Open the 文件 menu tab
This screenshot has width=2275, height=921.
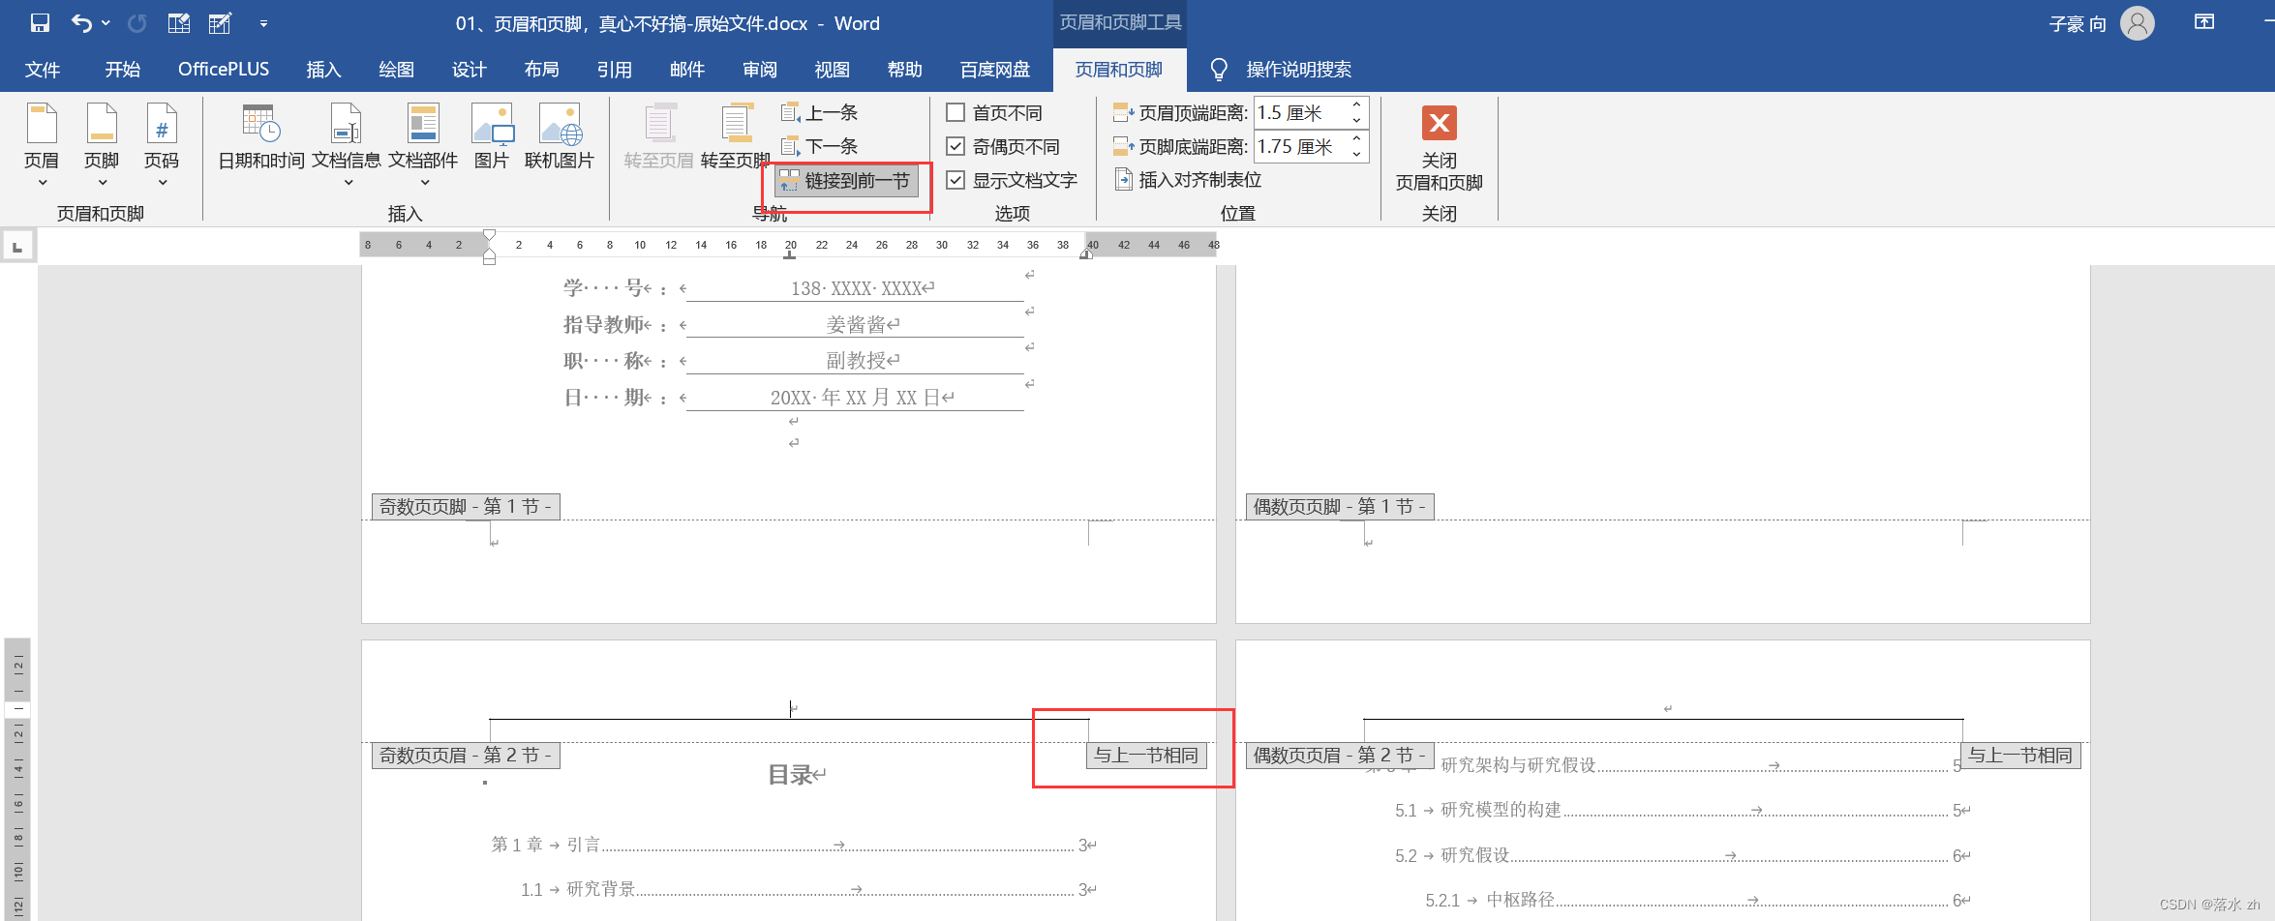coord(43,70)
